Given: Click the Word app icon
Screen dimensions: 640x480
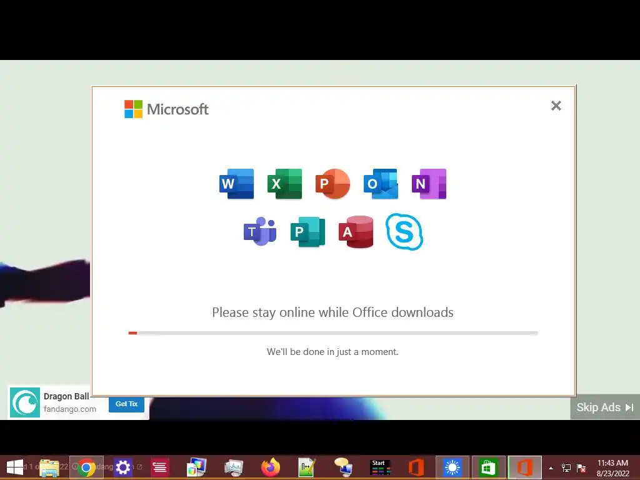Looking at the screenshot, I should tap(236, 184).
